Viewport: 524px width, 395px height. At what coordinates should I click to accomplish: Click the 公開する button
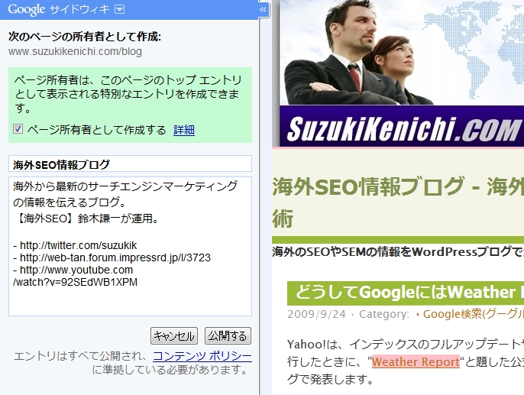[228, 336]
